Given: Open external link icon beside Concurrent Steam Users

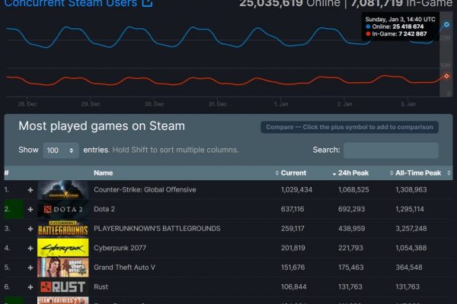Looking at the screenshot, I should 147,2.
